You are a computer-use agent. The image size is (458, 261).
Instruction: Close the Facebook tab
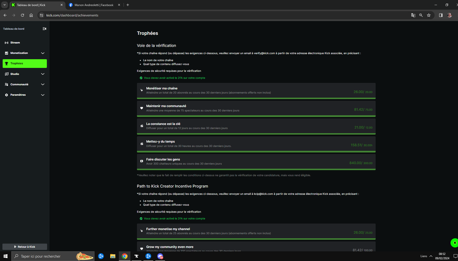pos(119,5)
